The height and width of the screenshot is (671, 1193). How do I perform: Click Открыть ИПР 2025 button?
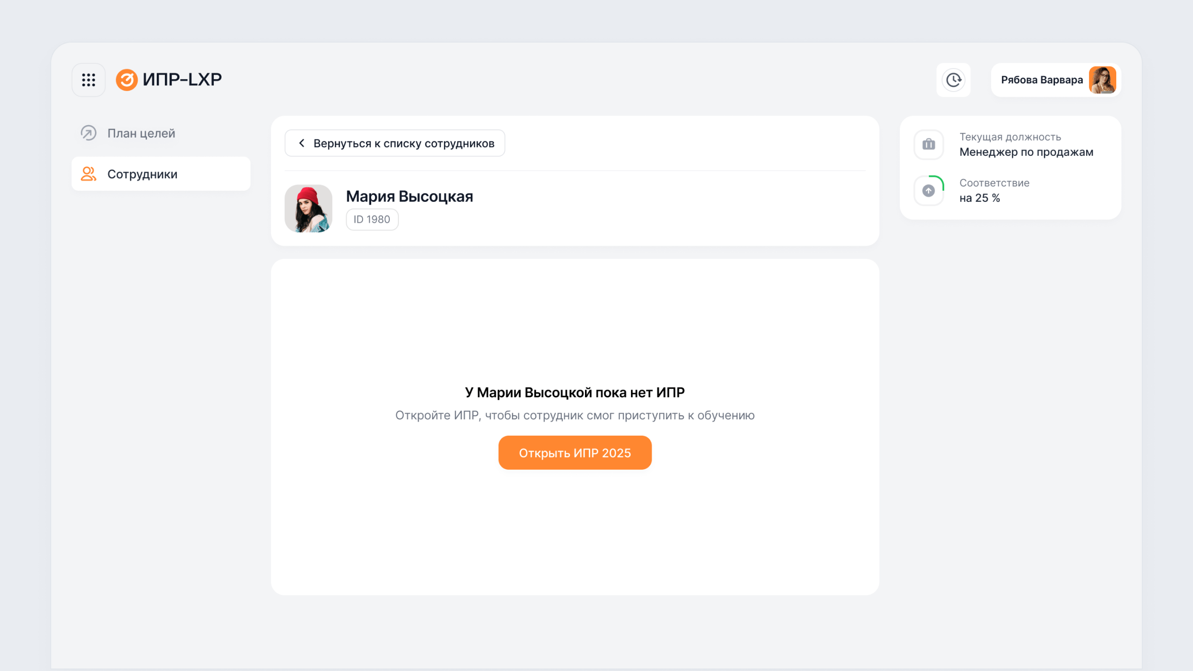(575, 452)
